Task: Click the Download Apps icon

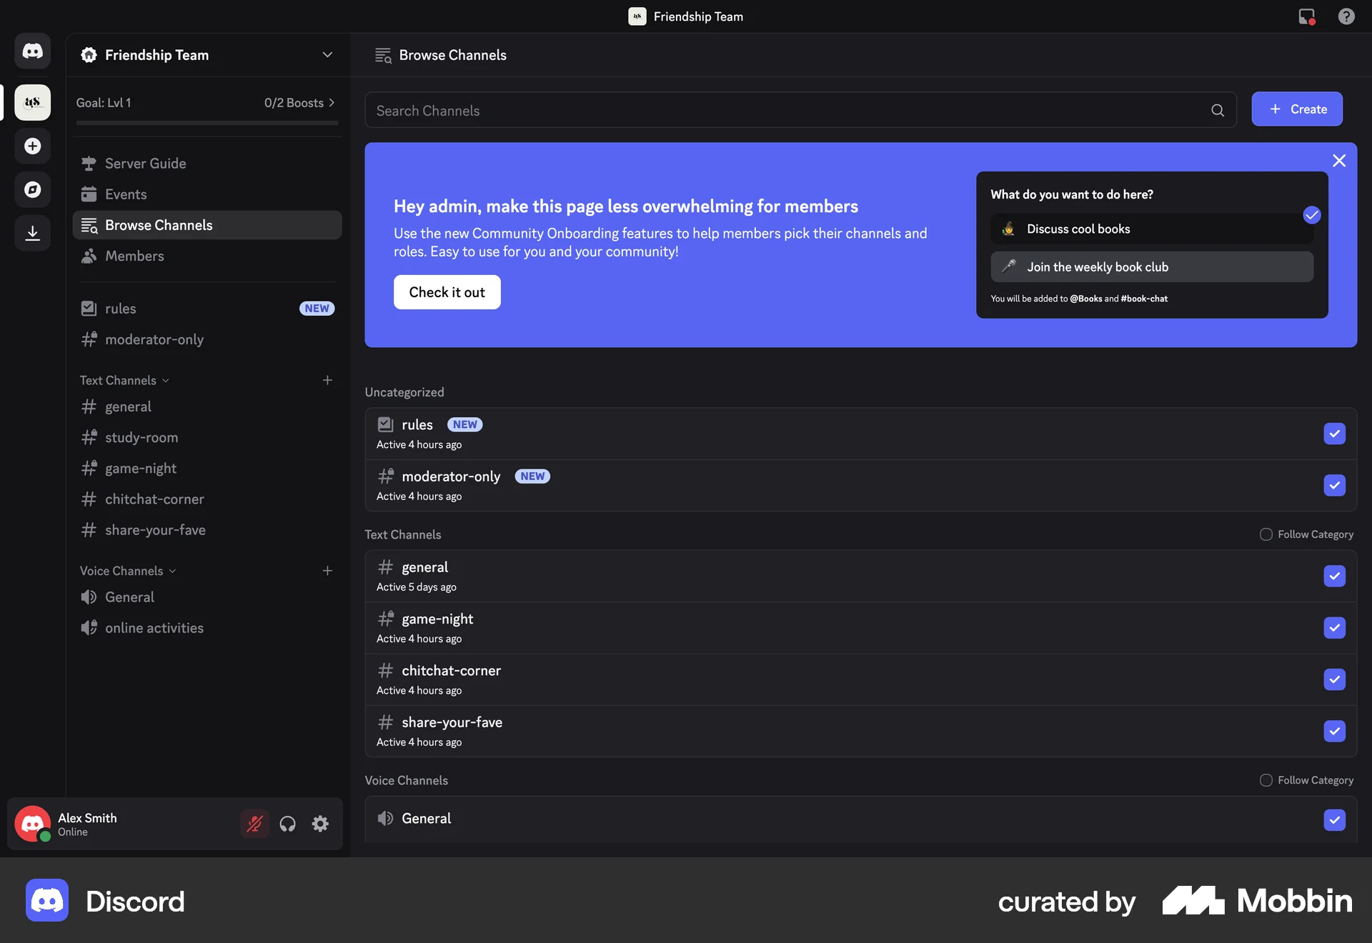Action: pyautogui.click(x=32, y=232)
